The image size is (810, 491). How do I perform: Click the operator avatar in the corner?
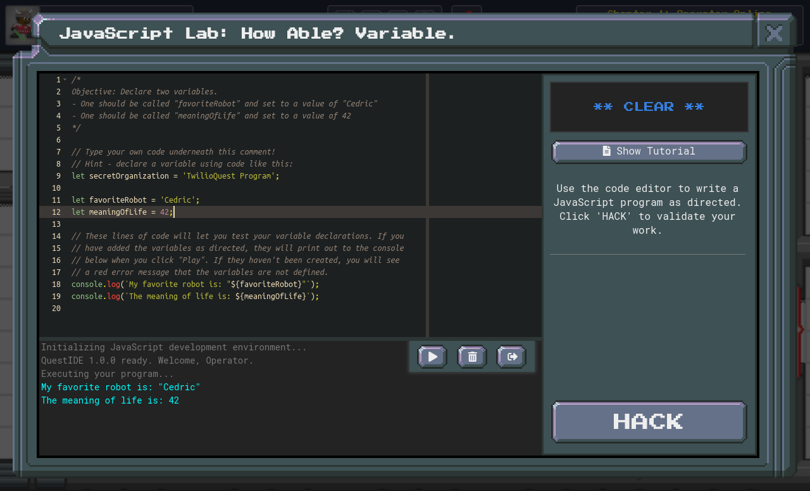coord(23,25)
